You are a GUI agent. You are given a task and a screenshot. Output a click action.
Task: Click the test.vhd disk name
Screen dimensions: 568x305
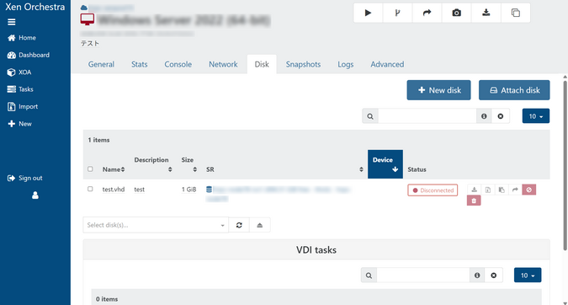[114, 190]
